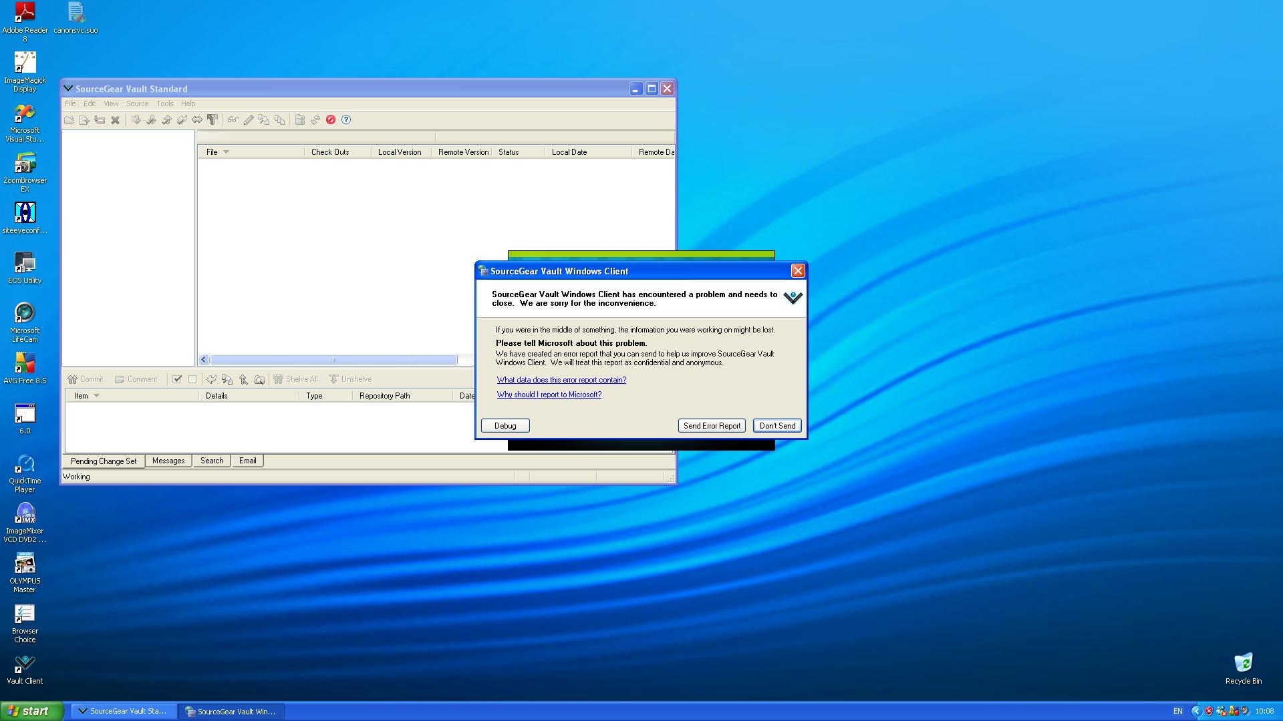Click the two overlapping documents toolbar icon
The image size is (1283, 721).
click(x=279, y=120)
